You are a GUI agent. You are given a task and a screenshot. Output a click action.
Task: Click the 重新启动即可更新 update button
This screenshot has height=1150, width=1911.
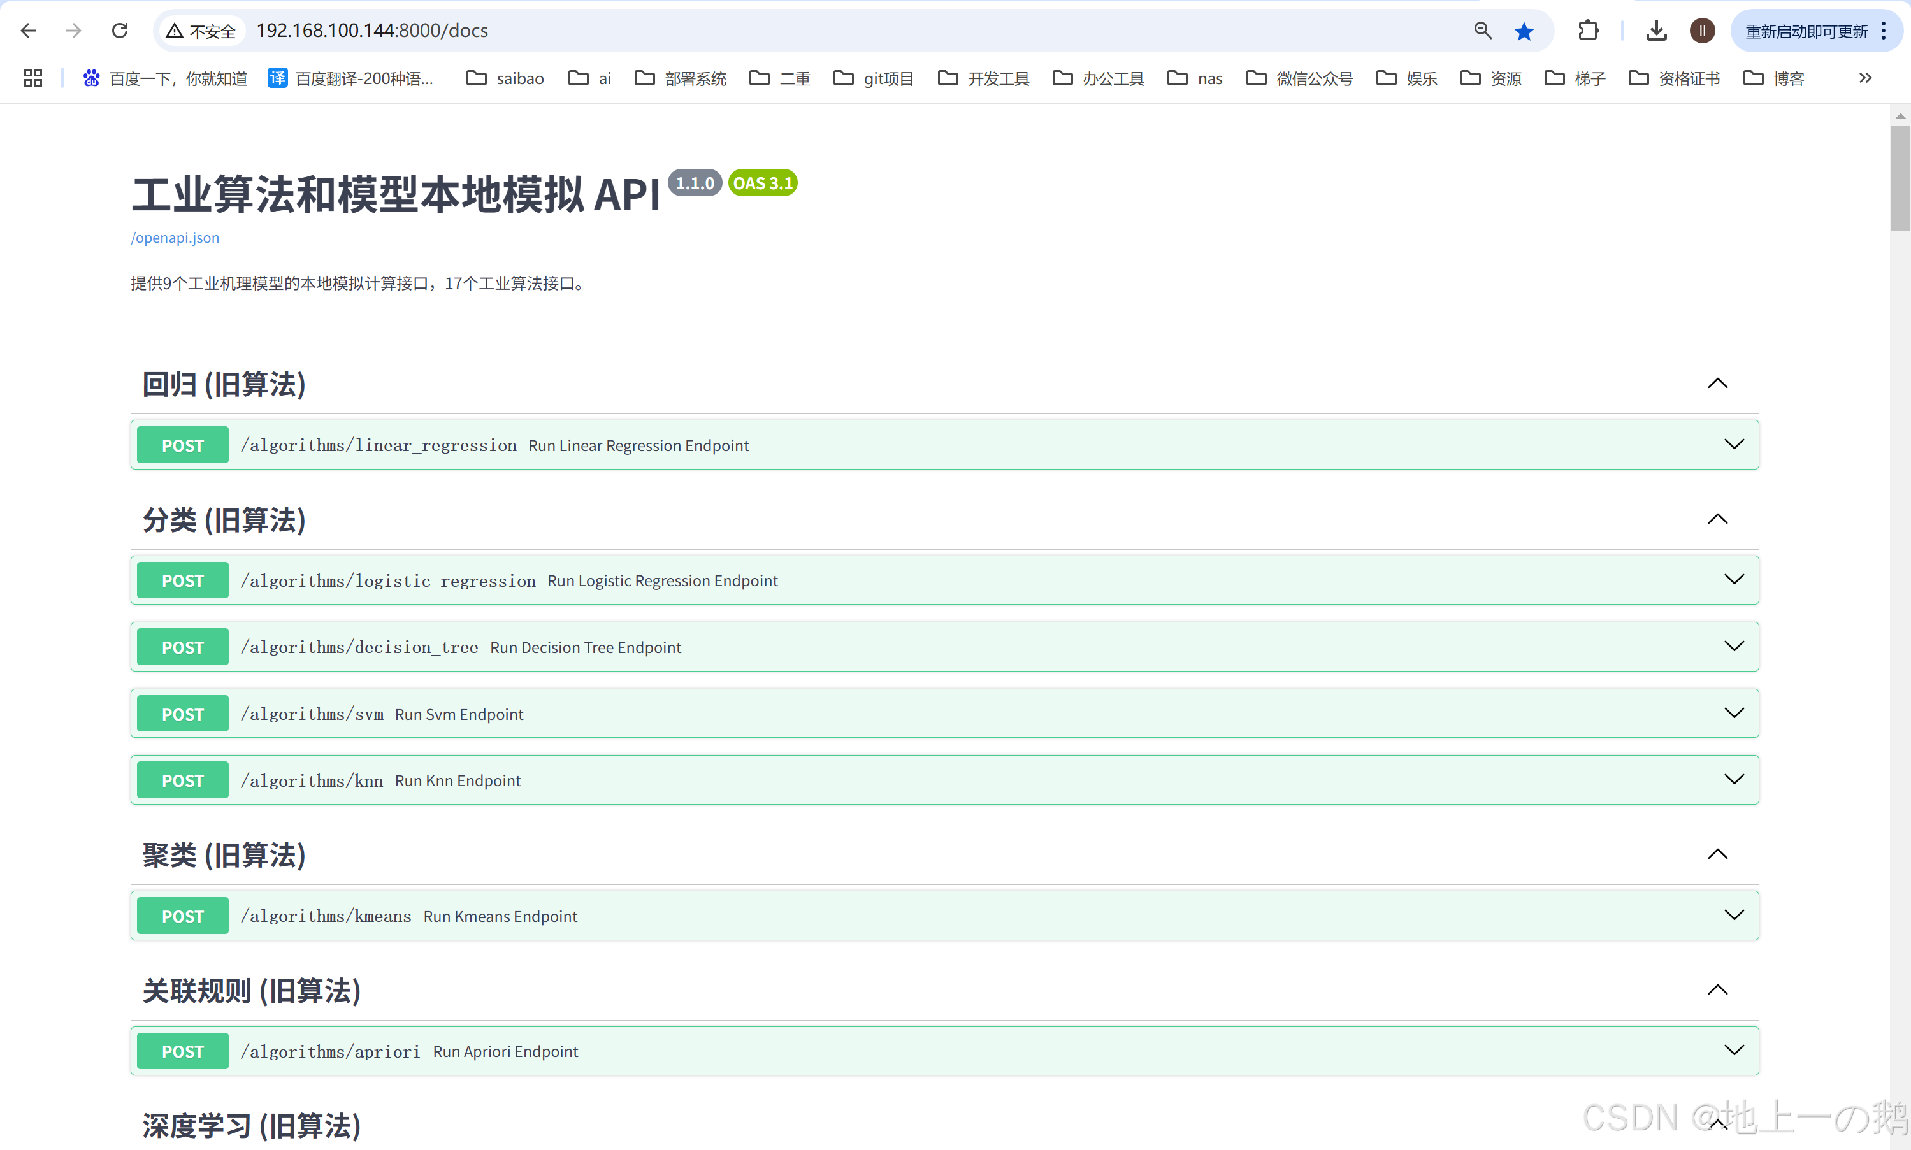(1806, 31)
